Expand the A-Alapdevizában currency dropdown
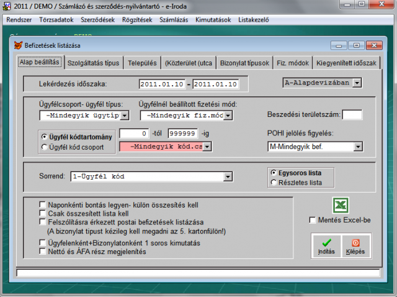The height and width of the screenshot is (297, 397). click(357, 83)
